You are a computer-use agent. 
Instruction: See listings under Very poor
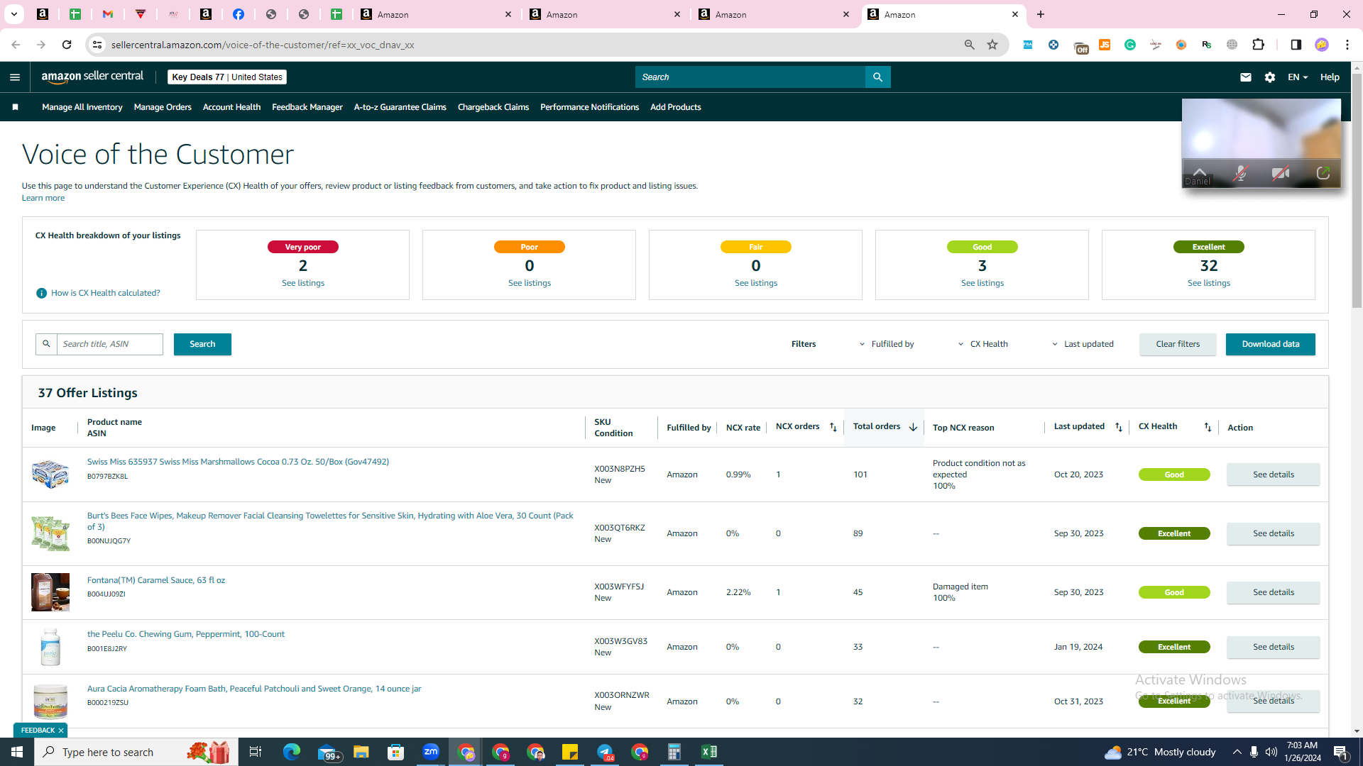pos(303,283)
